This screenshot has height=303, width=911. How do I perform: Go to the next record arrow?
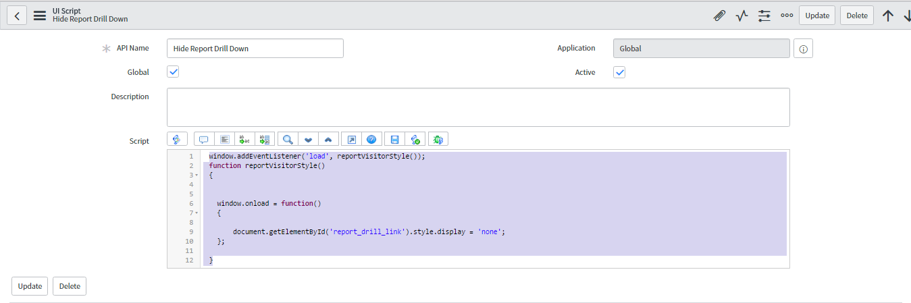(906, 16)
